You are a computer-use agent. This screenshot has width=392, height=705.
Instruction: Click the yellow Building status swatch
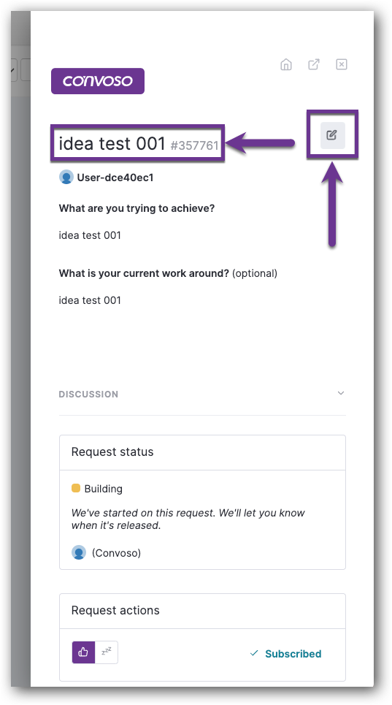click(x=76, y=488)
